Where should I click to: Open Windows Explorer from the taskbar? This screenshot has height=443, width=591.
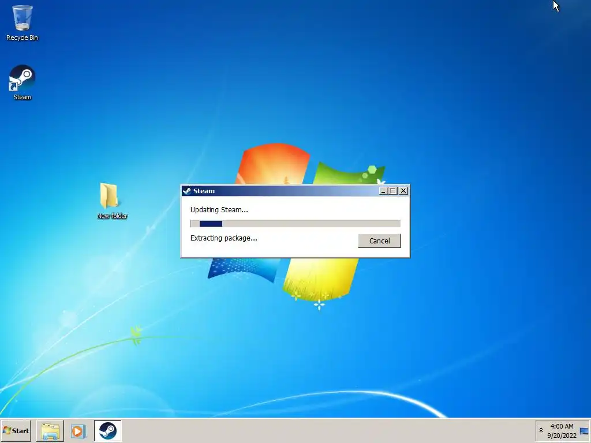pyautogui.click(x=50, y=431)
